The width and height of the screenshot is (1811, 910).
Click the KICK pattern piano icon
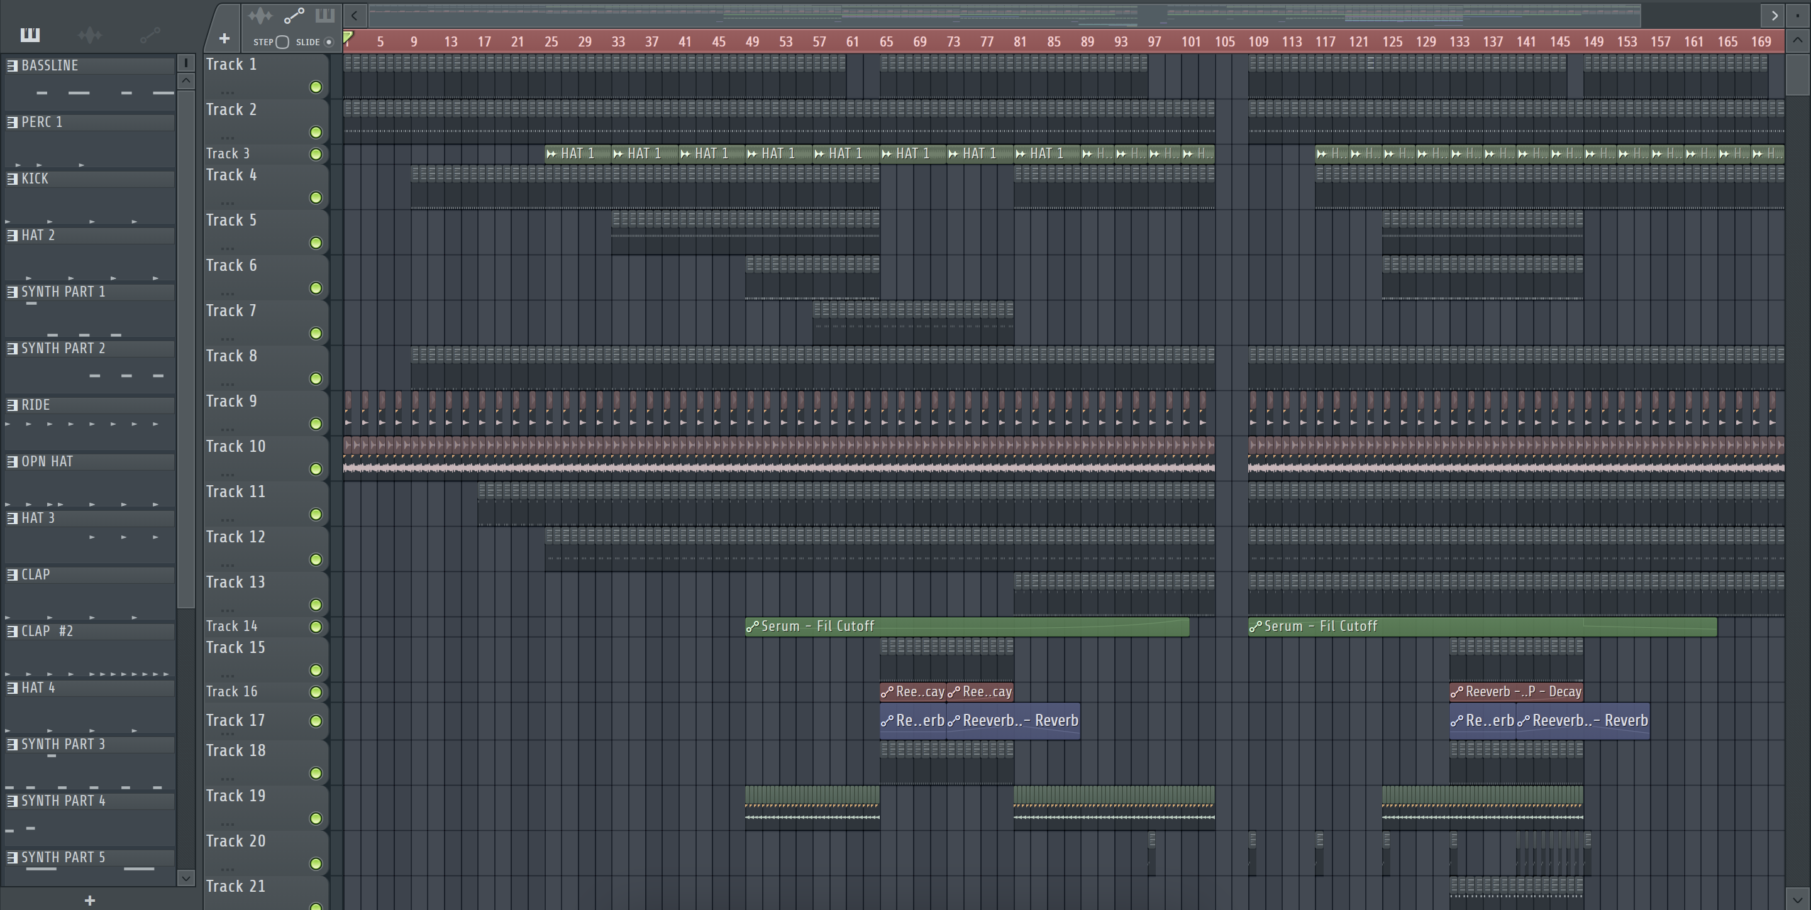point(12,178)
